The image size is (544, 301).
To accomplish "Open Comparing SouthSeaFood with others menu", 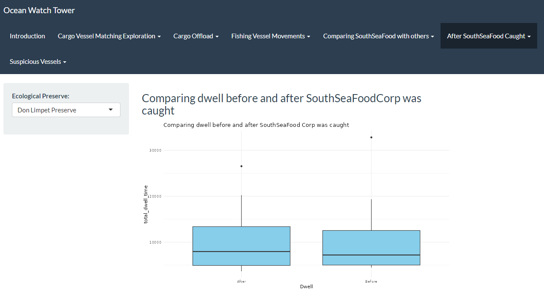I will [x=378, y=36].
